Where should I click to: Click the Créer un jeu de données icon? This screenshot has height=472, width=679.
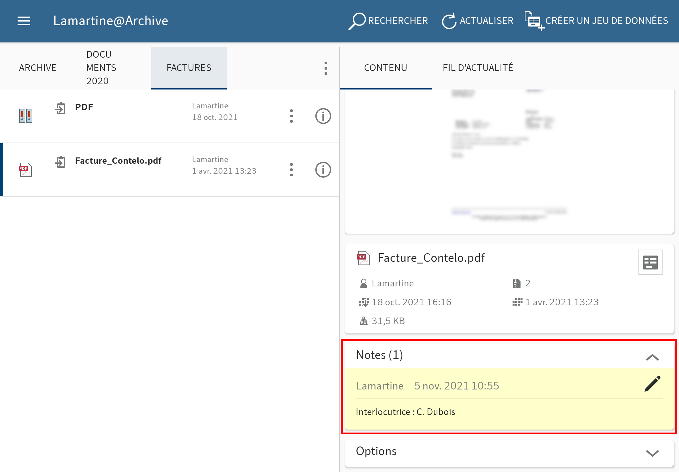click(x=534, y=21)
